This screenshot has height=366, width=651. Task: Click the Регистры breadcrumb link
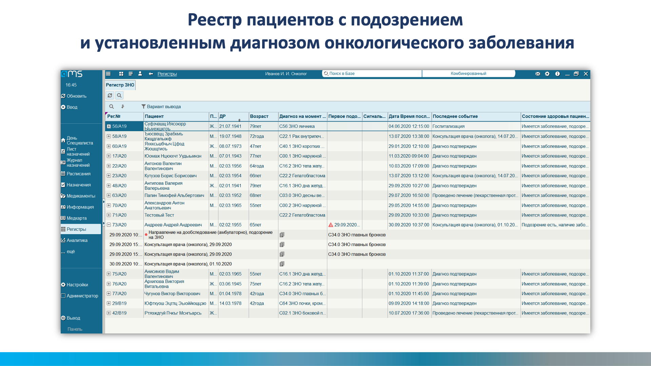pyautogui.click(x=167, y=74)
